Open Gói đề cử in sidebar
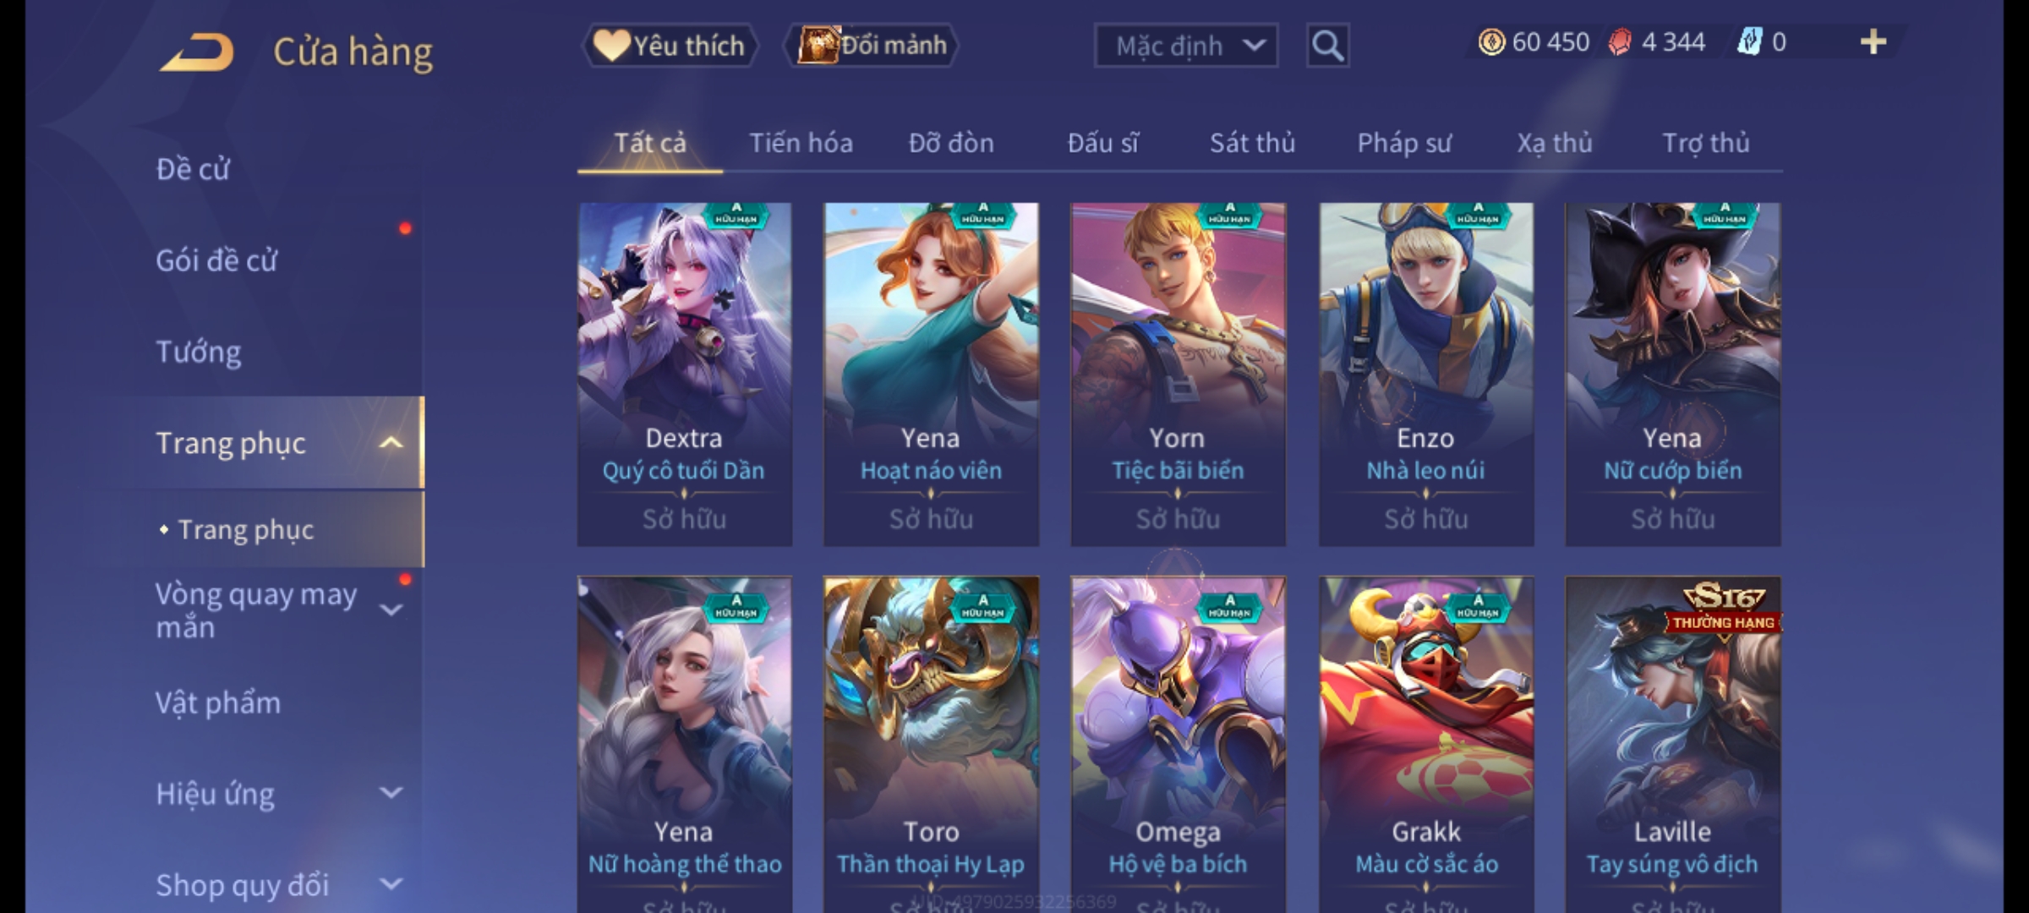 click(216, 260)
